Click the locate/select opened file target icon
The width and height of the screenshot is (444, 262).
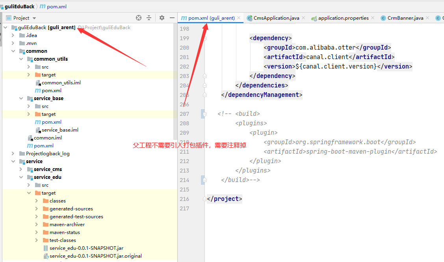coord(138,18)
